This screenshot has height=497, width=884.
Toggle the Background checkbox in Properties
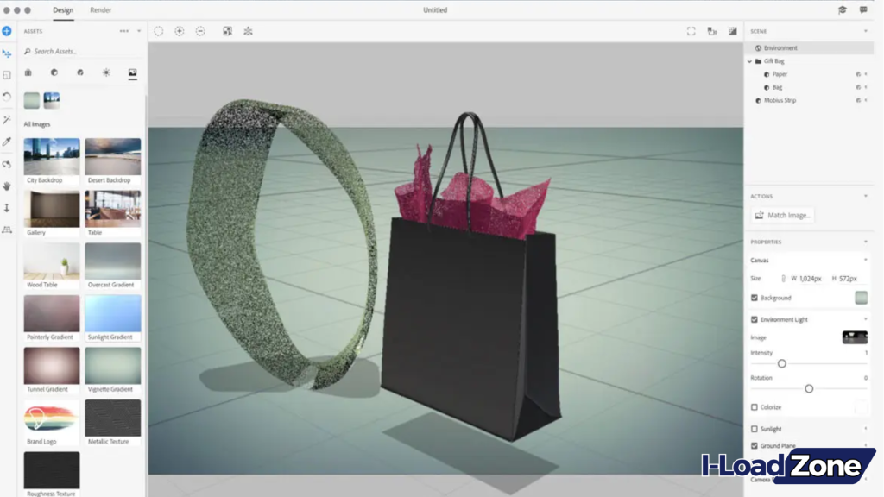coord(755,297)
